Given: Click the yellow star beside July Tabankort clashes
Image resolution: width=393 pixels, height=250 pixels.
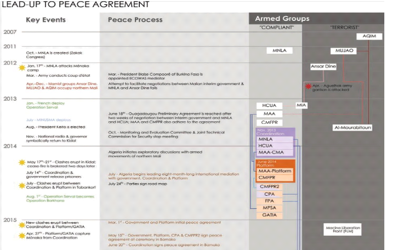Looking at the screenshot, I should click(22, 185).
